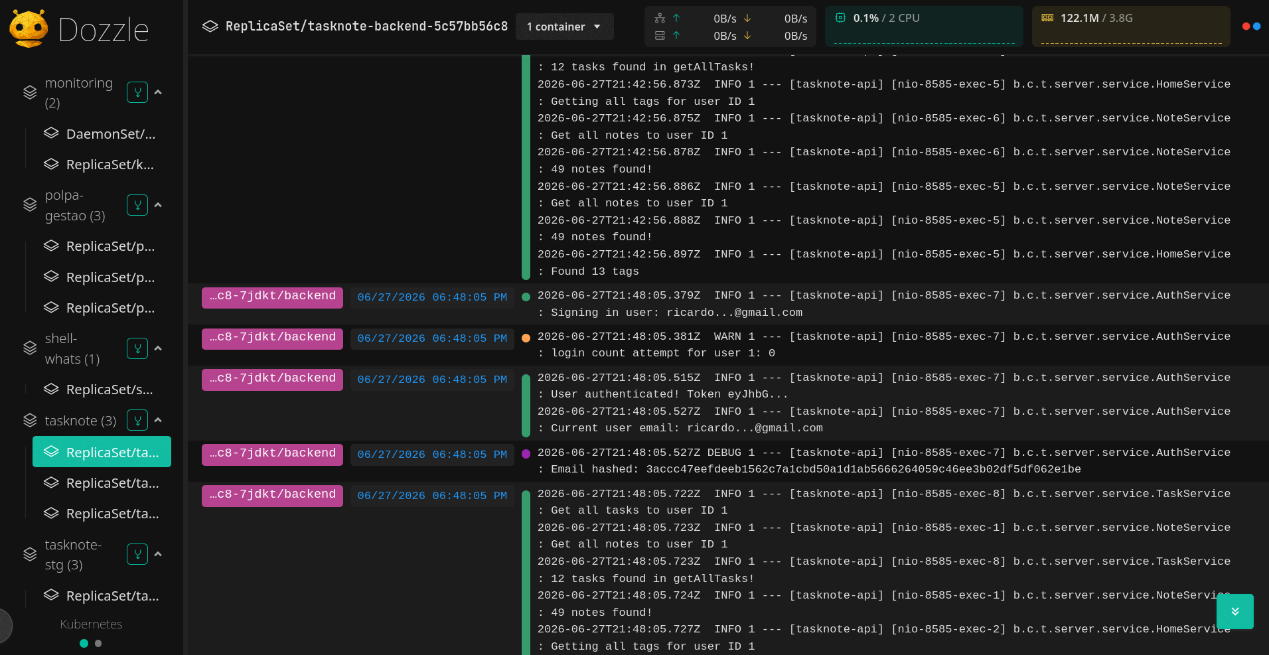Click the 122.1M / 3.8G memory usage graph
Viewport: 1269px width, 655px height.
coord(1131,27)
